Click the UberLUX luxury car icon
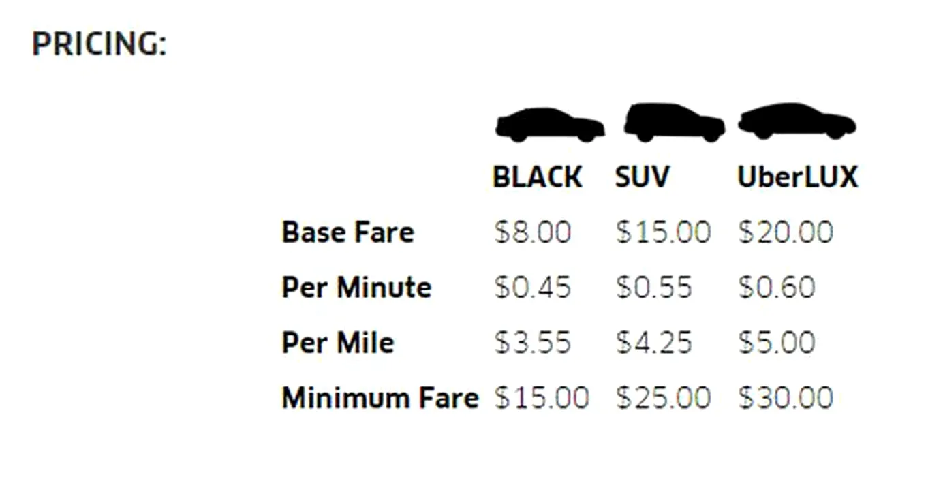The height and width of the screenshot is (477, 943). coord(797,122)
